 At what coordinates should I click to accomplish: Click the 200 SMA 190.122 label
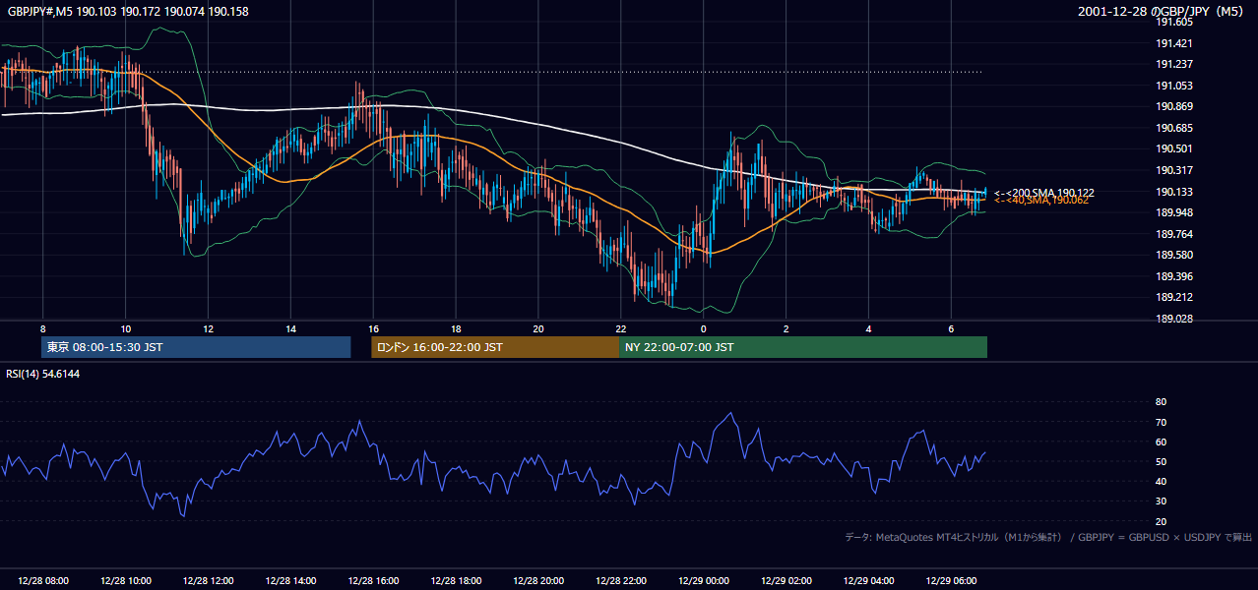click(x=1044, y=193)
